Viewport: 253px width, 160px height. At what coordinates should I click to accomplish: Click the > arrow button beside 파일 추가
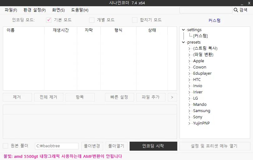[172, 97]
